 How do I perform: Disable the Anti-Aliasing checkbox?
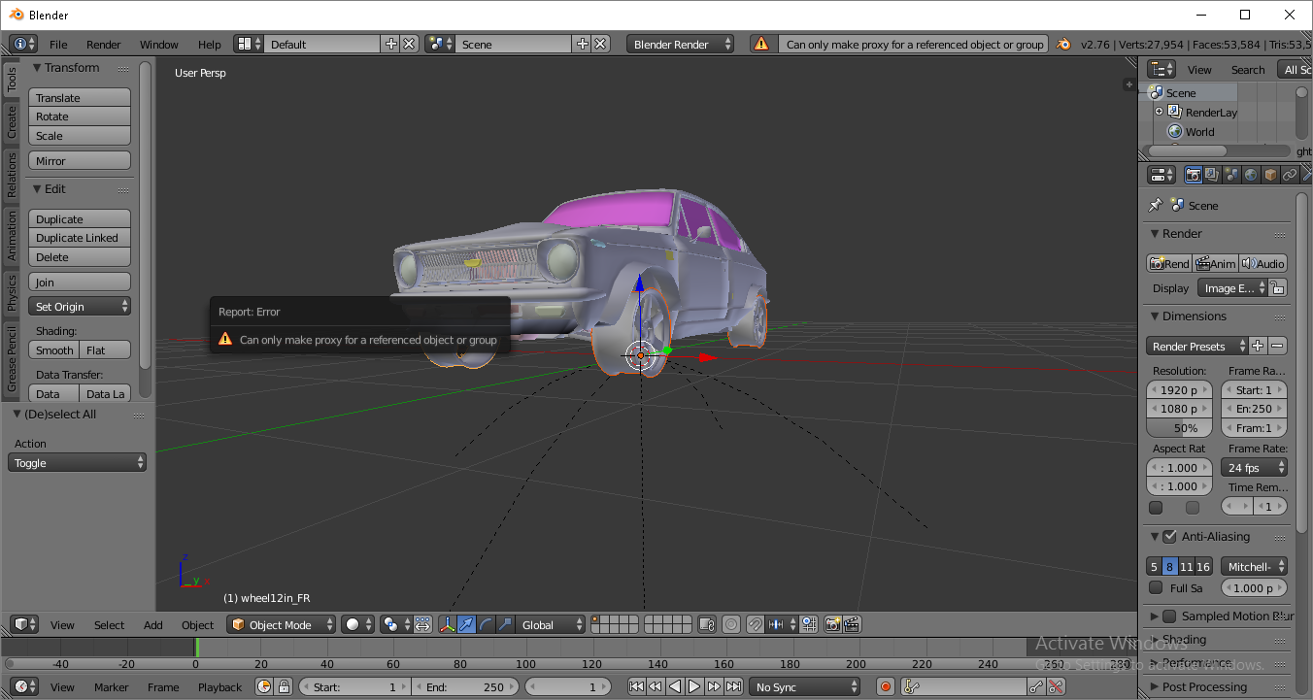click(x=1169, y=537)
